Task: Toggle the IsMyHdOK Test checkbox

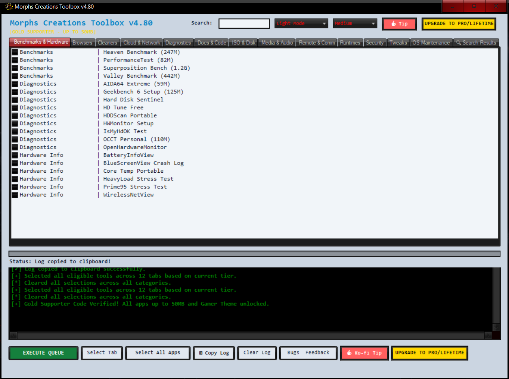Action: click(15, 131)
